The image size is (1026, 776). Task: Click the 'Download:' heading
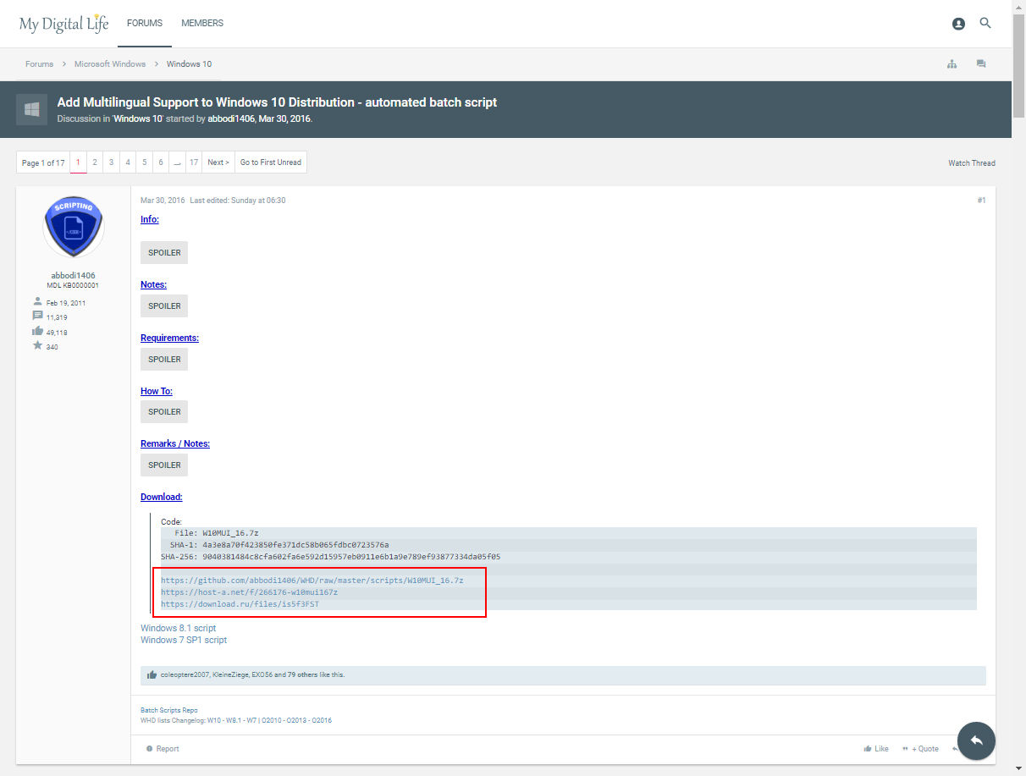click(x=162, y=497)
